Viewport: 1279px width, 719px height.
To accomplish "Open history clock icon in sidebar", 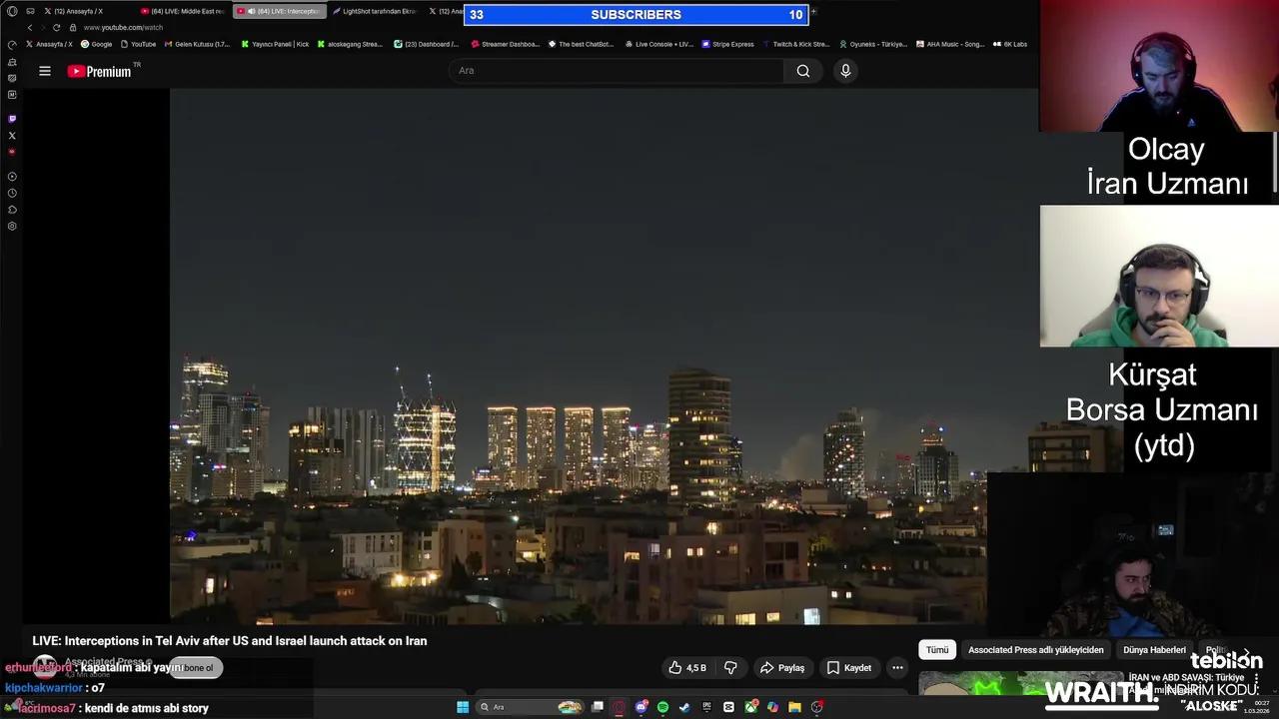I will pos(12,193).
